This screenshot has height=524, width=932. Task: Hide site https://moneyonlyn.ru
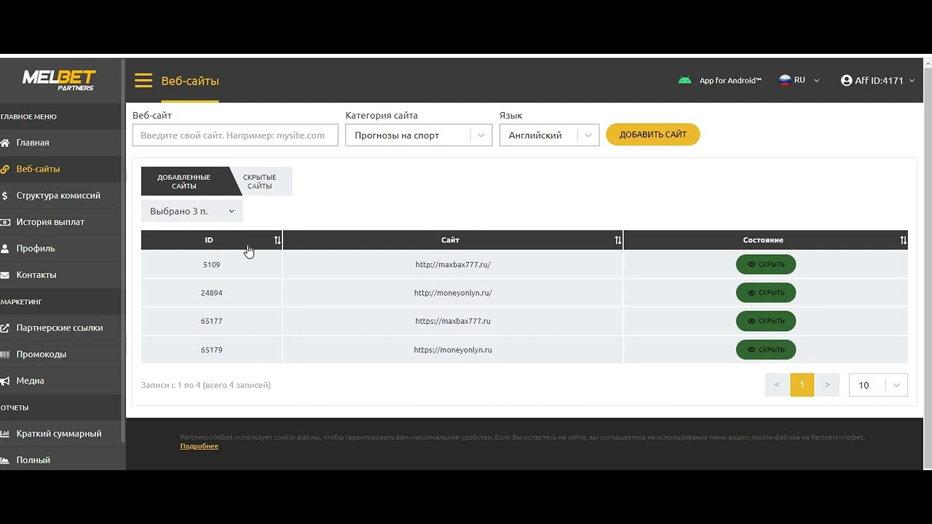pos(766,349)
